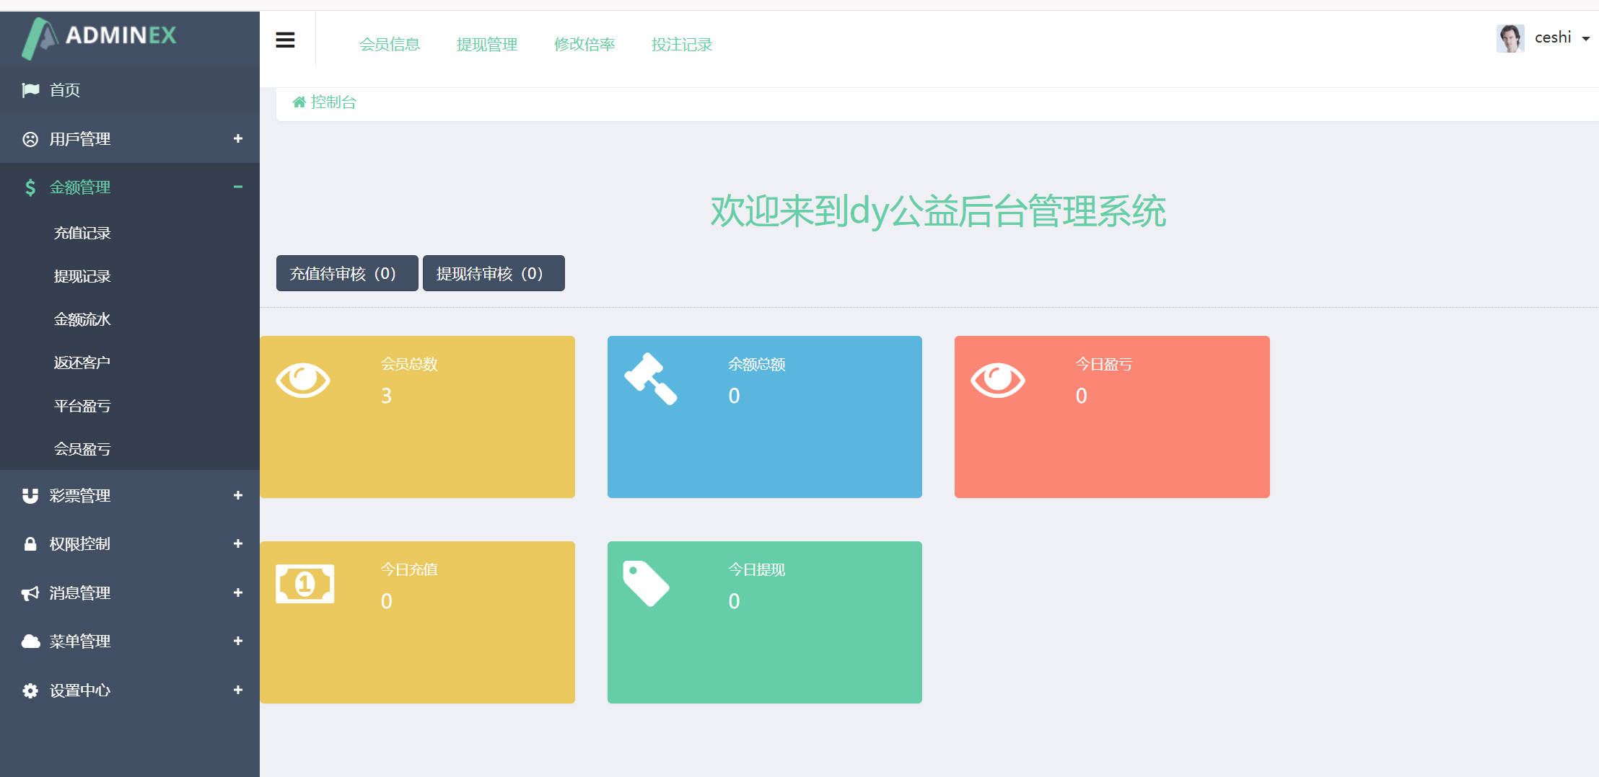The width and height of the screenshot is (1599, 777).
Task: Click the hamburger menu toggle icon
Action: coord(285,40)
